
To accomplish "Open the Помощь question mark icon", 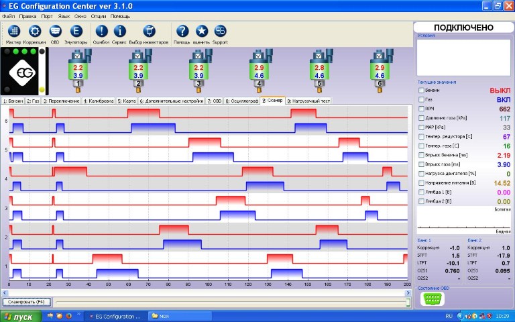I will (182, 31).
